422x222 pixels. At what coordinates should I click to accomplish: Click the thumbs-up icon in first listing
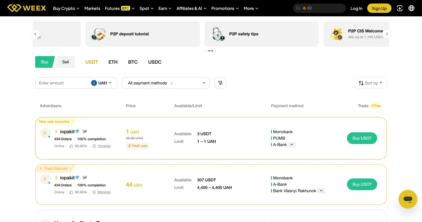71,146
